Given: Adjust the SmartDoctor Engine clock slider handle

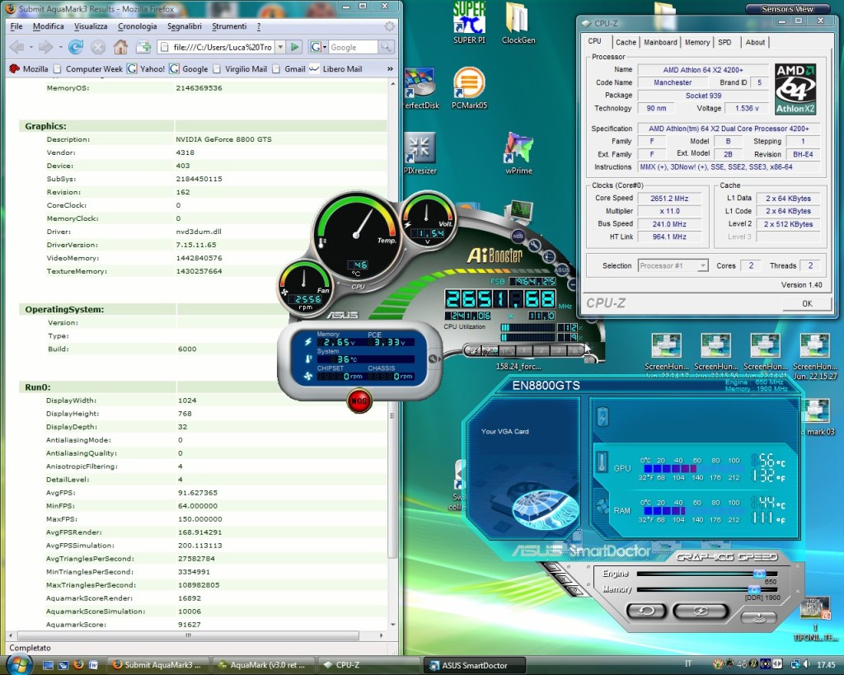Looking at the screenshot, I should coord(759,574).
